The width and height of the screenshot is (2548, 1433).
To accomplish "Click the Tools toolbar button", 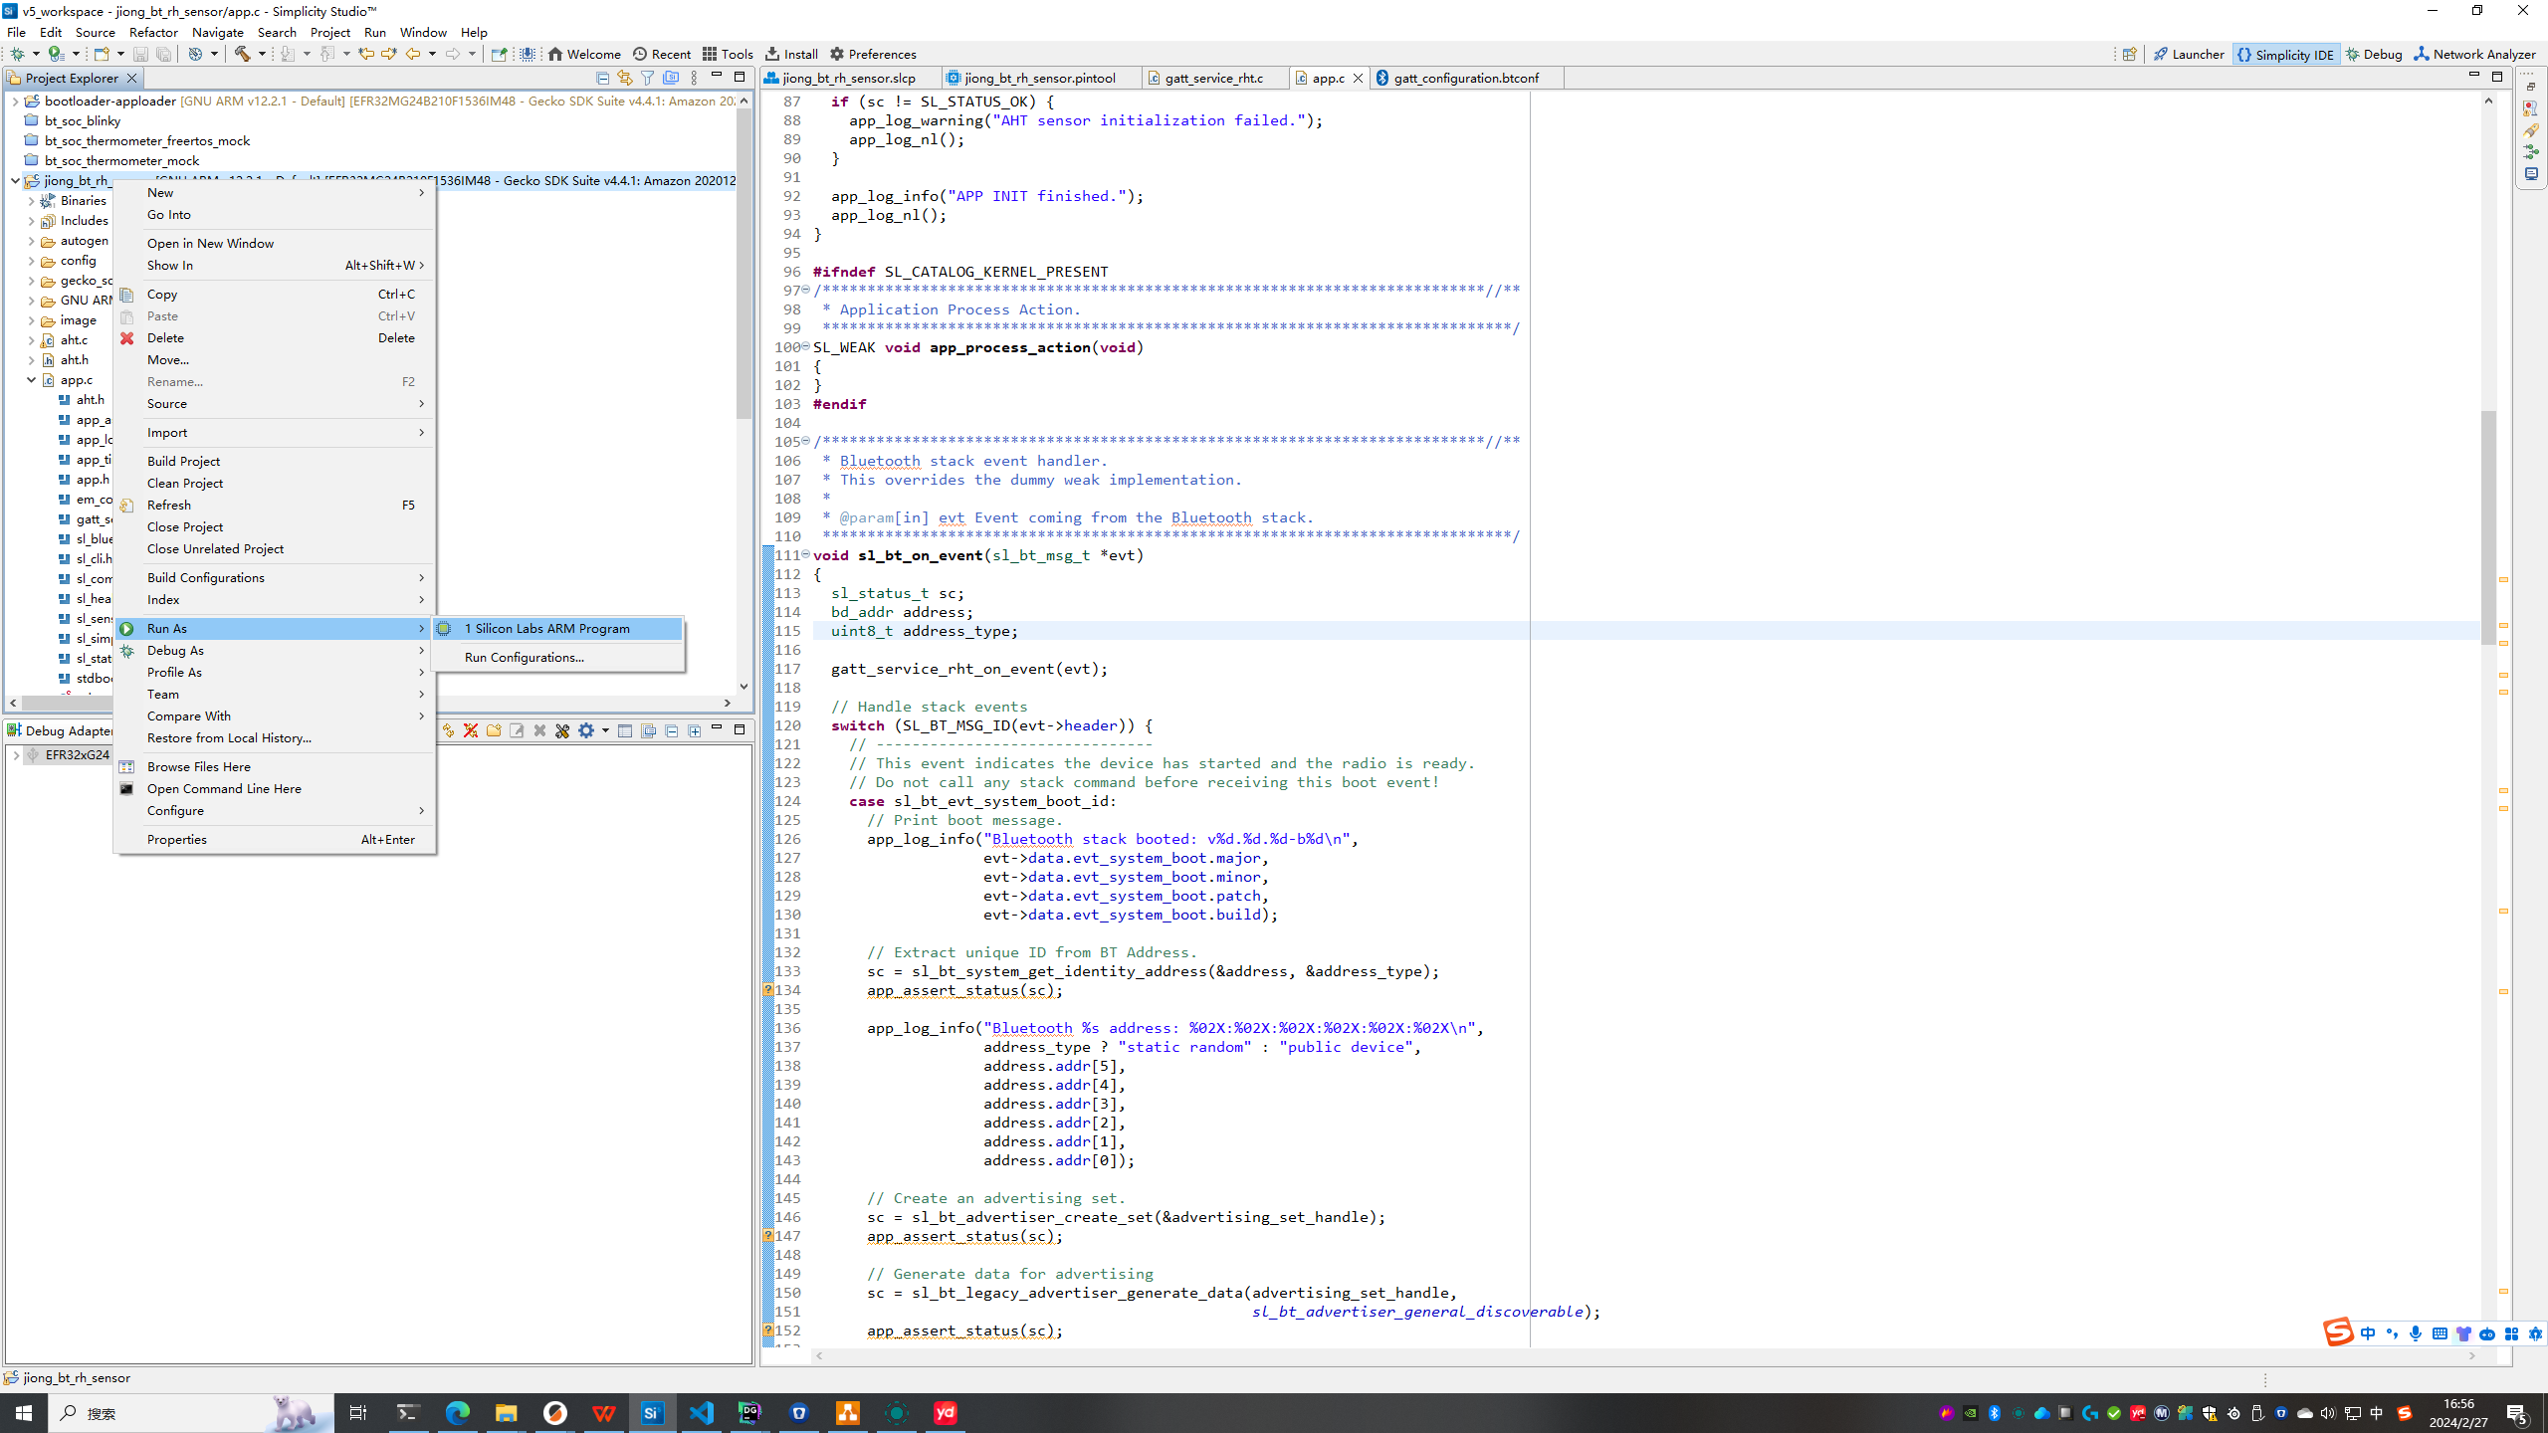I will click(728, 54).
